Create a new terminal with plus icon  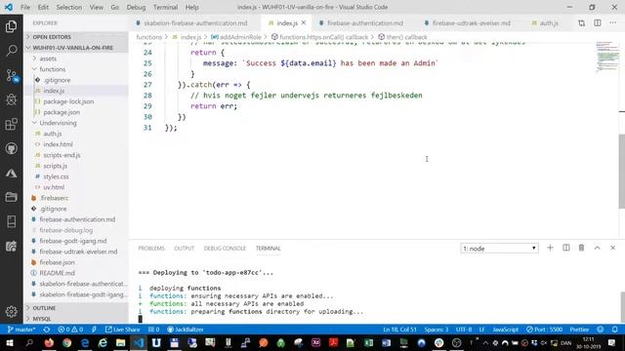coord(550,248)
